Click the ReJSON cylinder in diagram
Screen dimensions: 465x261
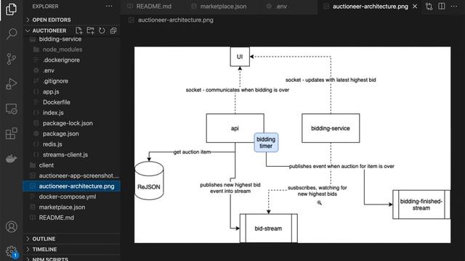tap(149, 181)
